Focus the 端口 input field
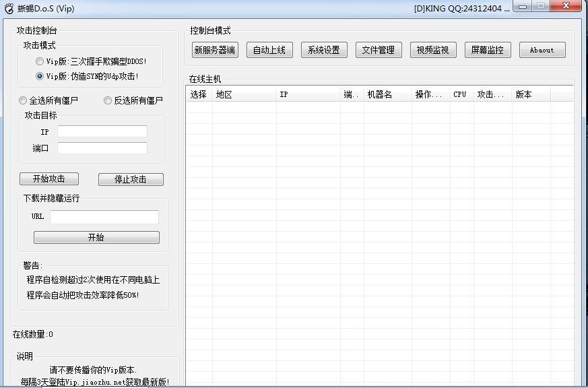The image size is (588, 388). coord(102,148)
